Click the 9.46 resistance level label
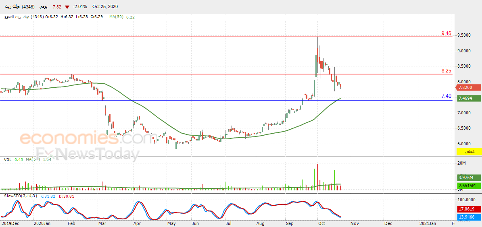This screenshot has height=227, width=482. coord(446,33)
